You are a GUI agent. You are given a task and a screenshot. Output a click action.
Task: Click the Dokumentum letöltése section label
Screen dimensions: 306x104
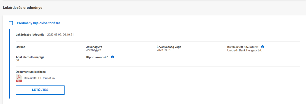point(31,72)
